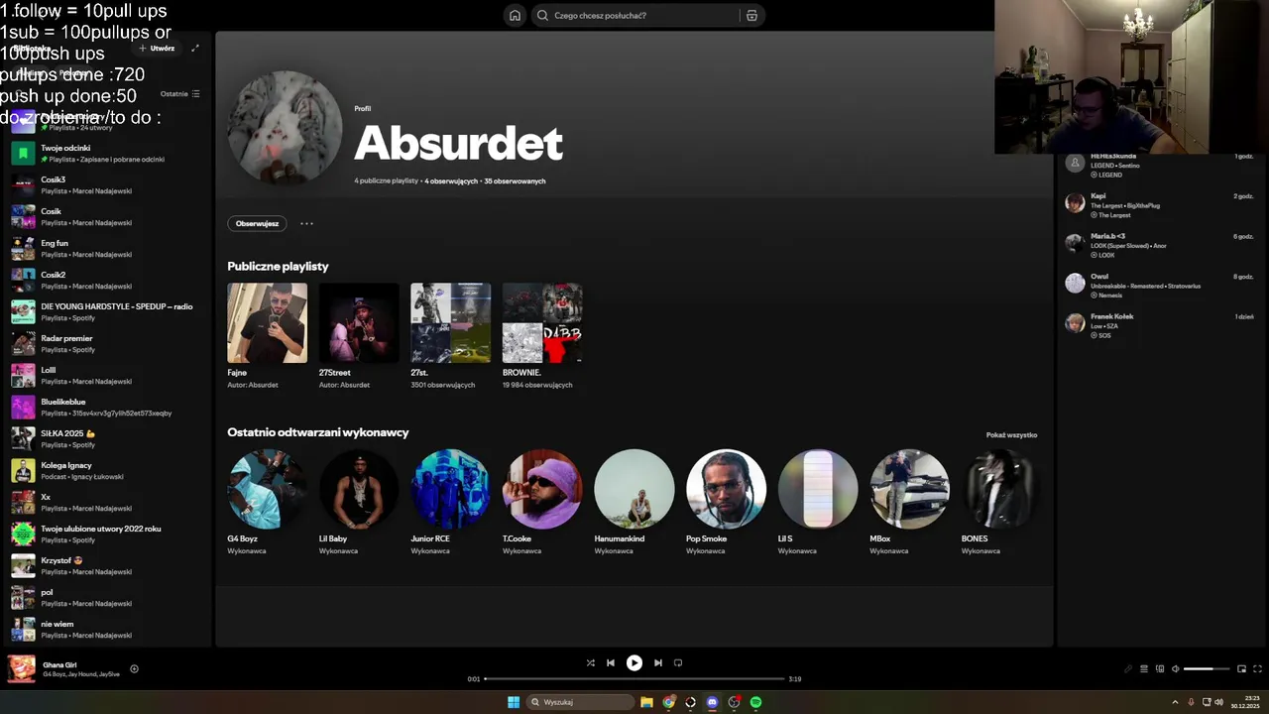View the 4 obserwujących followers list
Screen dimensions: 1269x714
(x=451, y=181)
